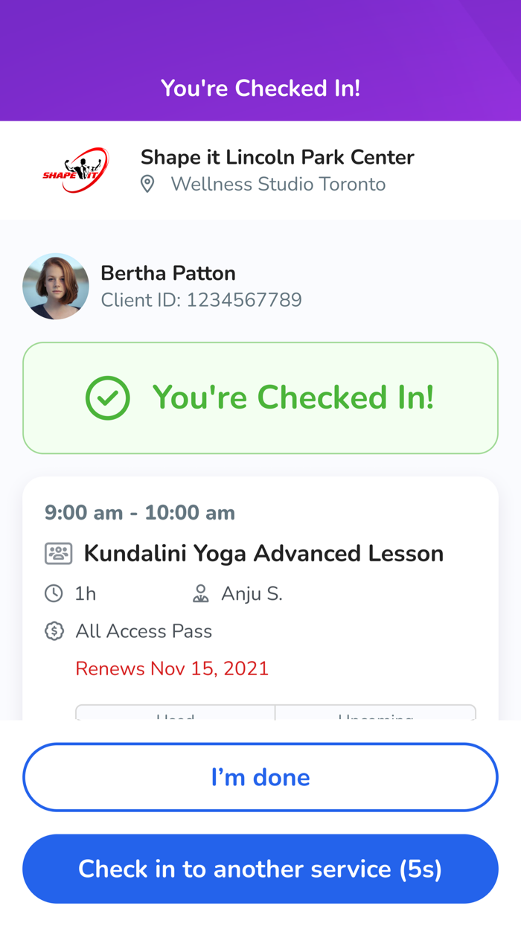
Task: Click the You're Checked In green banner
Action: tap(260, 397)
